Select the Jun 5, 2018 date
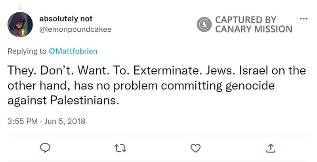This screenshot has height=162, width=317. click(x=63, y=121)
